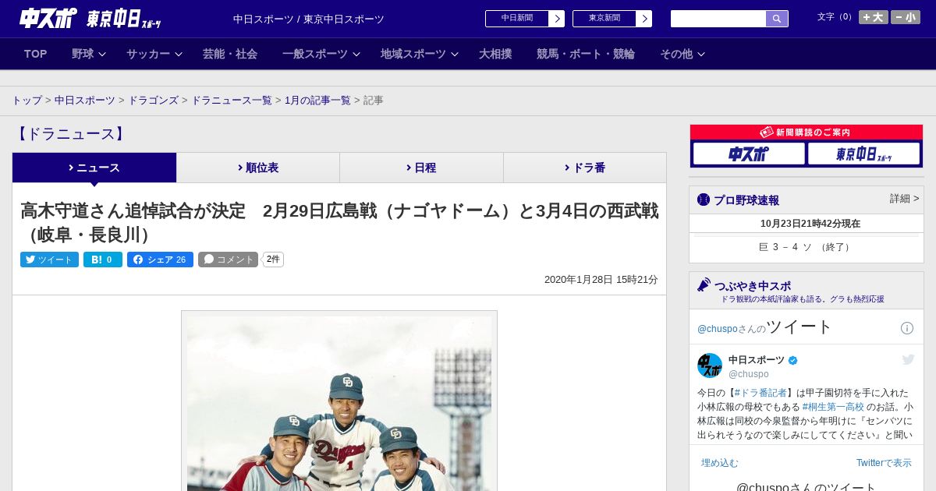Open comments with the コメント button
936x491 pixels.
tap(228, 260)
